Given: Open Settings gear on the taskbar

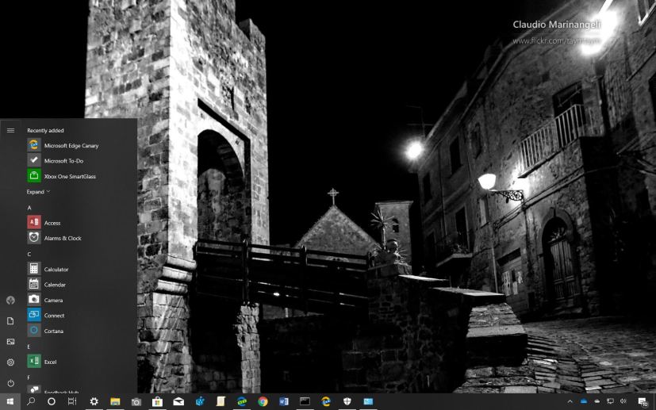Looking at the screenshot, I should [x=94, y=401].
